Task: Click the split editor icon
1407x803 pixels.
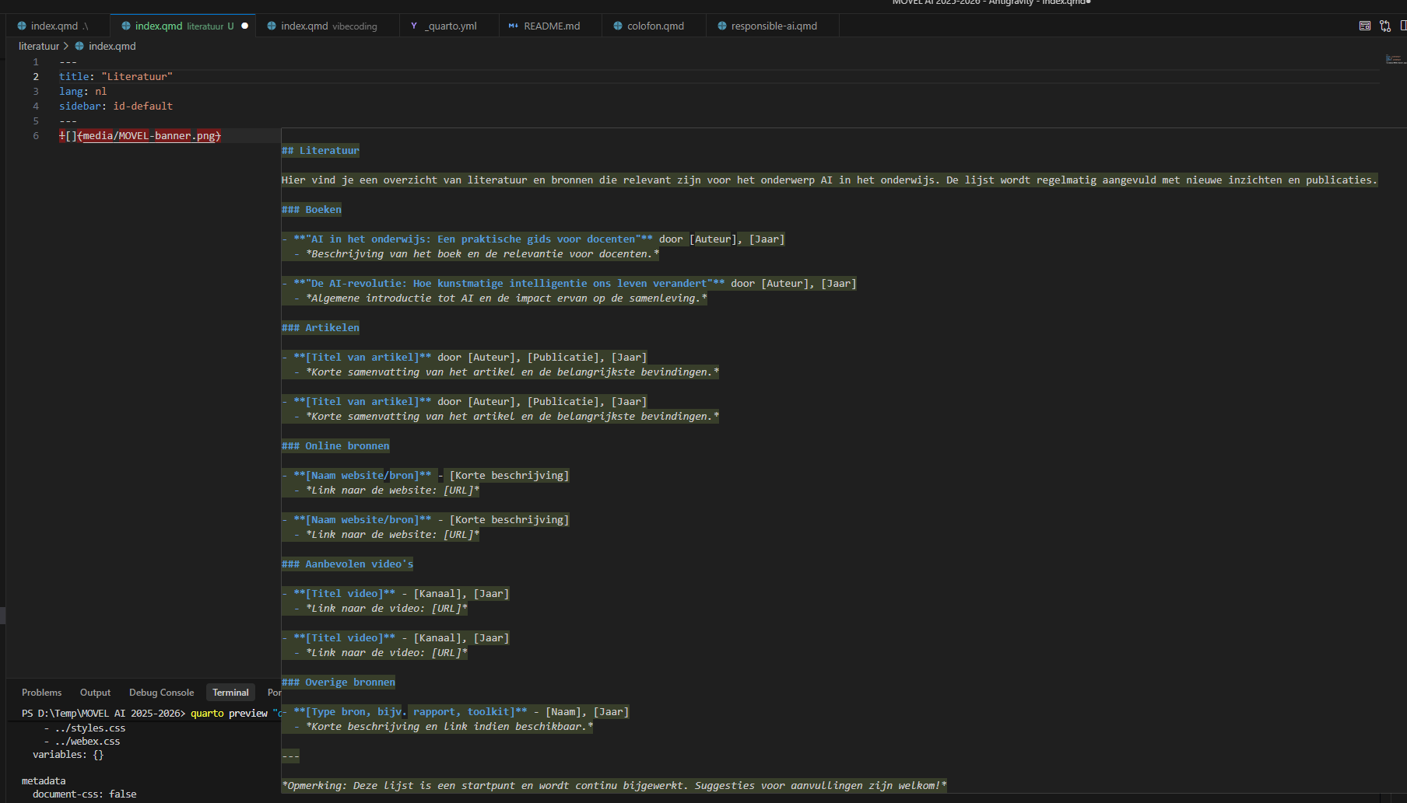Action: [x=1402, y=26]
